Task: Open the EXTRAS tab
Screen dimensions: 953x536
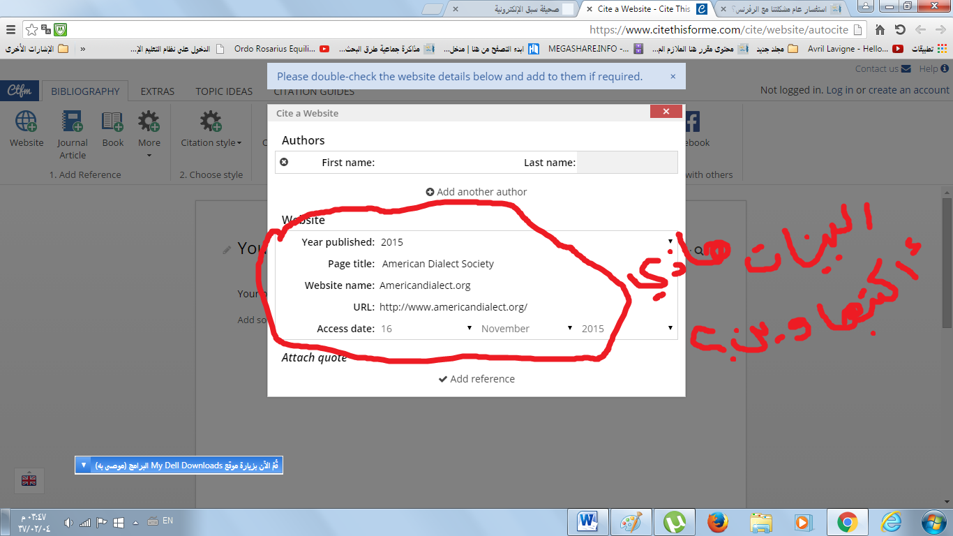Action: point(158,91)
